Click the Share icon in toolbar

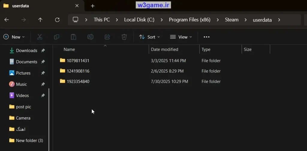[x=107, y=37]
